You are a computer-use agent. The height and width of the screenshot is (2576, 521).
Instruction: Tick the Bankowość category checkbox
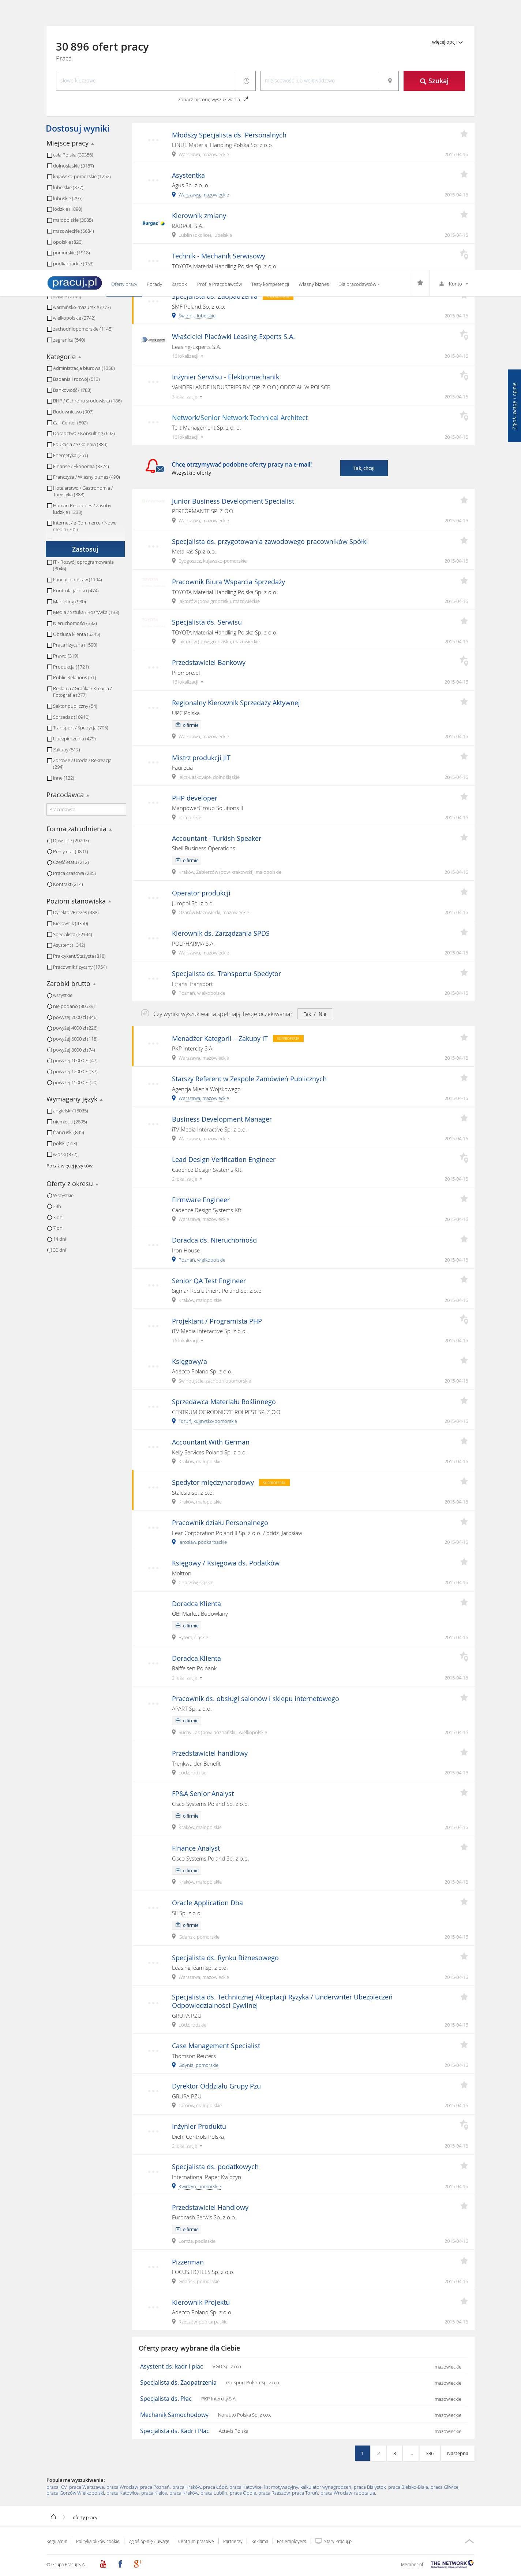point(50,390)
